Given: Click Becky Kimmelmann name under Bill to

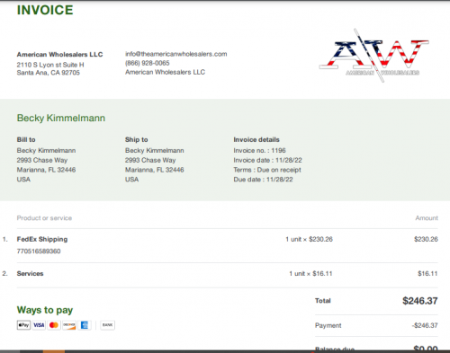Looking at the screenshot, I should coord(46,150).
